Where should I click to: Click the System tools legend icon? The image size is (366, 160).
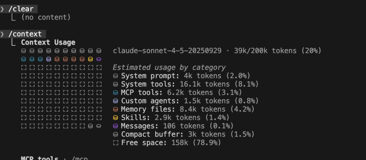[115, 84]
